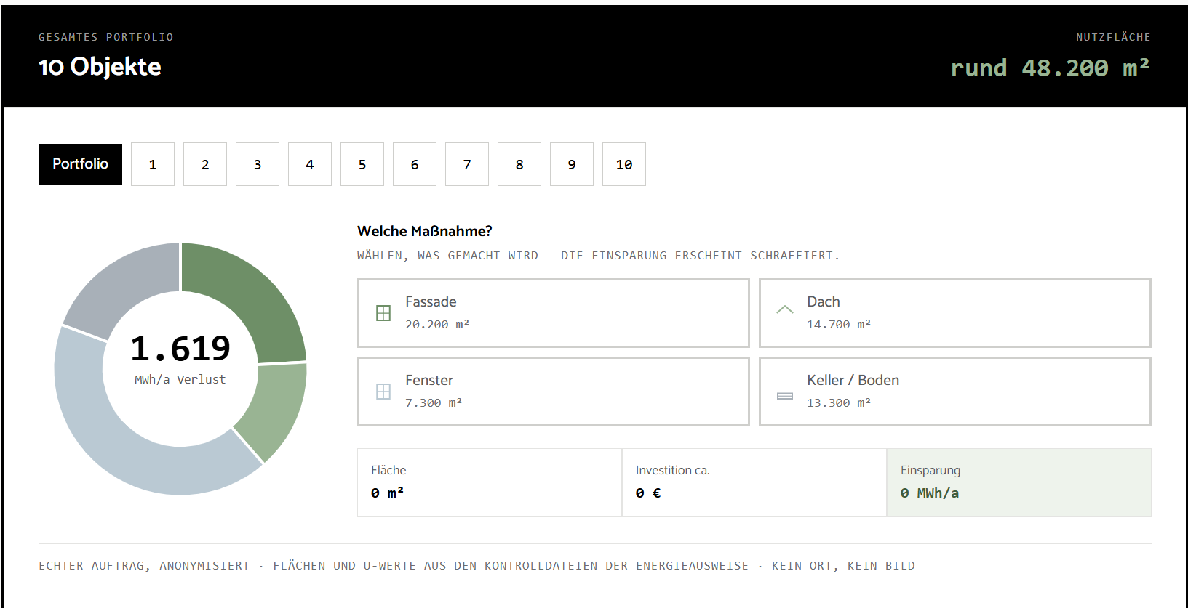Click the 1.619 loss value

coord(180,349)
